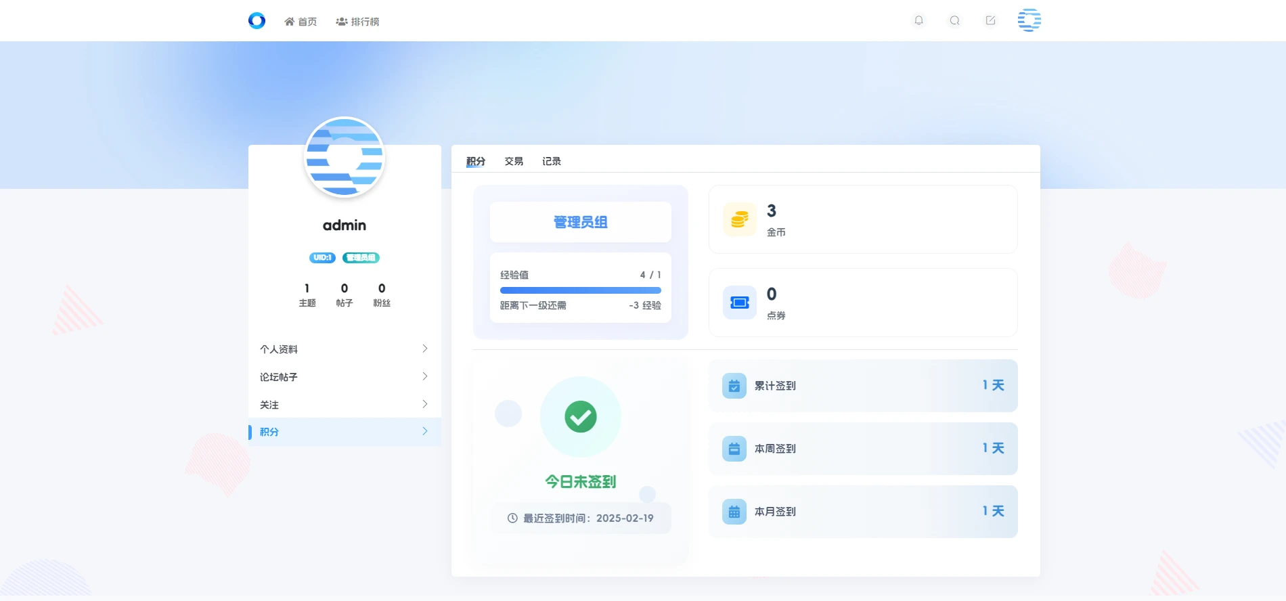1286x601 pixels.
Task: Expand the 关注 chevron arrow
Action: click(424, 404)
